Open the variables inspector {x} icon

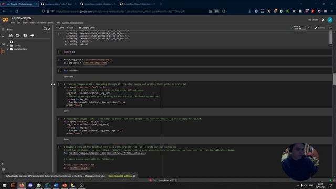click(3, 44)
